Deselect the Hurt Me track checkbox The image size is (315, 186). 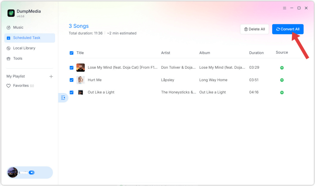click(72, 80)
